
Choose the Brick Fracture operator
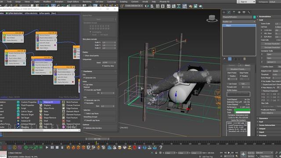[x=72, y=102]
